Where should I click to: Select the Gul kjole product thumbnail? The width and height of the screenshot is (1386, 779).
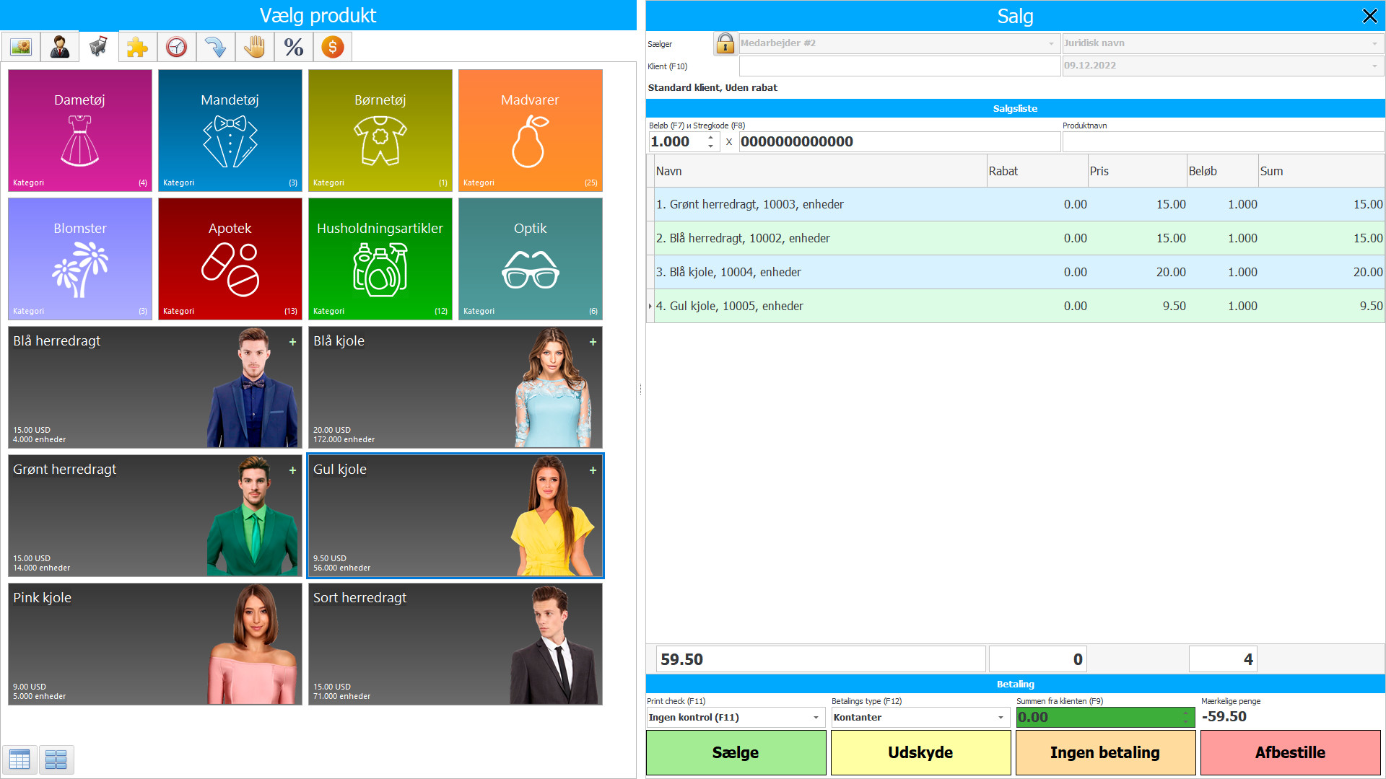tap(455, 515)
